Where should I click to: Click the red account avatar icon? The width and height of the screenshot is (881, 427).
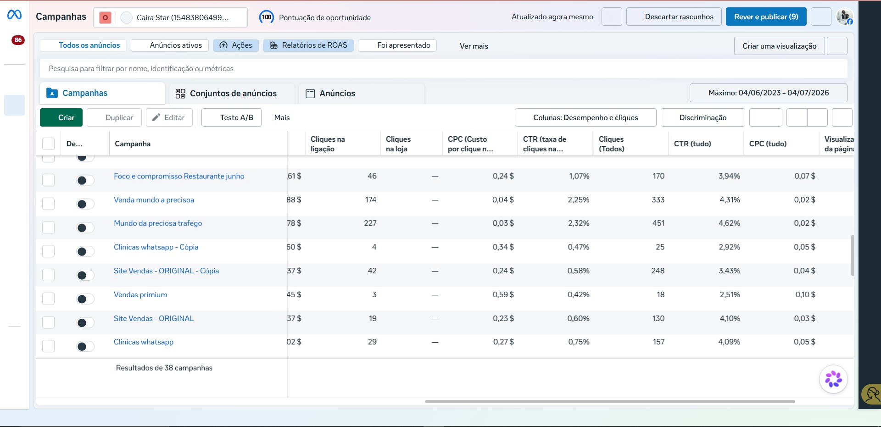(x=105, y=17)
